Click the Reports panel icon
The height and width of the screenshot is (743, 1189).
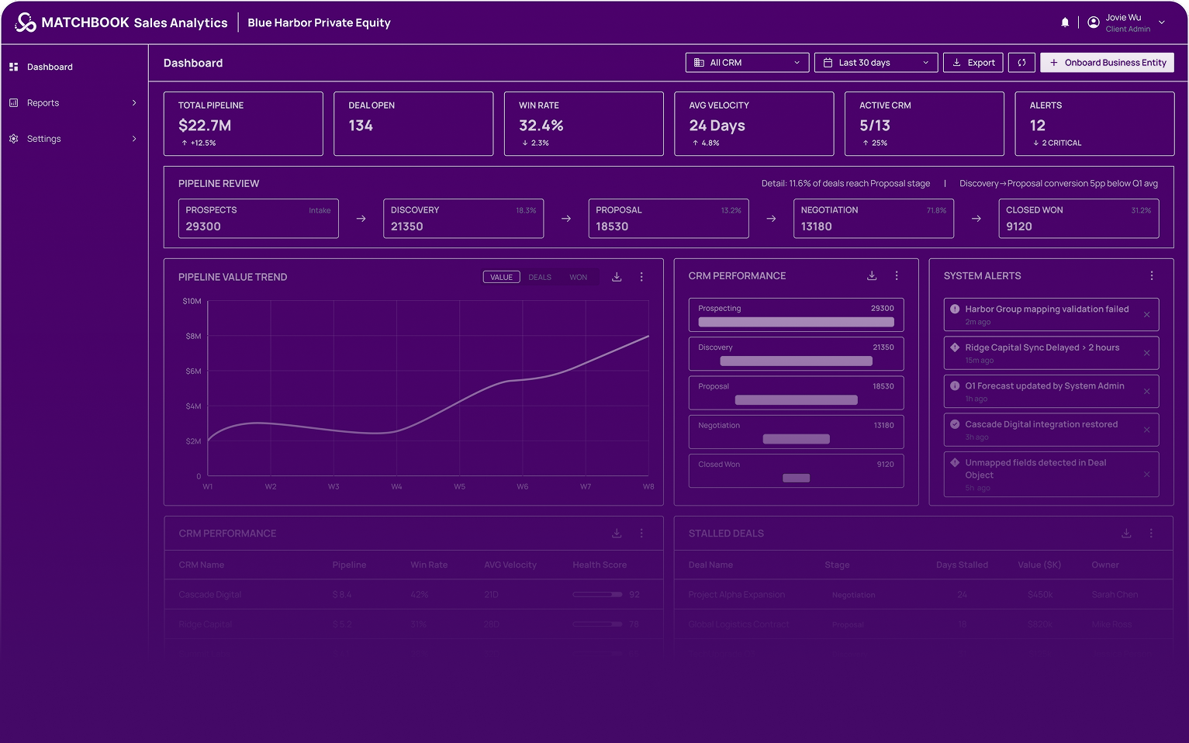pos(13,102)
